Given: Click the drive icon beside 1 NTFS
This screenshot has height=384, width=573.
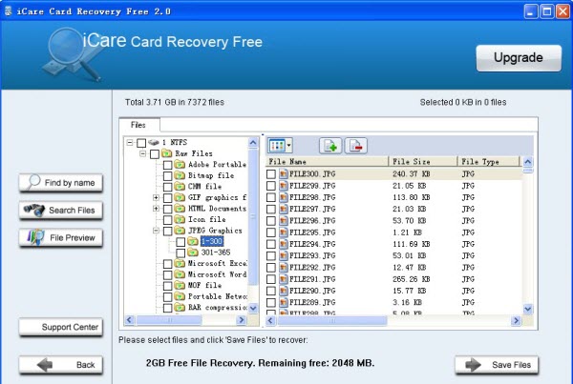Looking at the screenshot, I should 154,142.
